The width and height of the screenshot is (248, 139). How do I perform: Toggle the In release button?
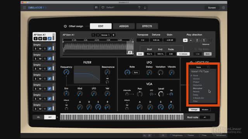[183, 54]
